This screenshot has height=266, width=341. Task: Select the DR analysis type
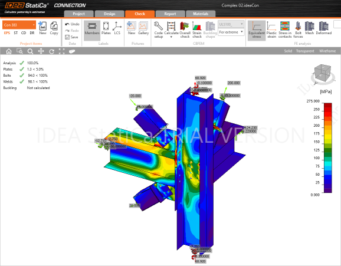pyautogui.click(x=32, y=33)
